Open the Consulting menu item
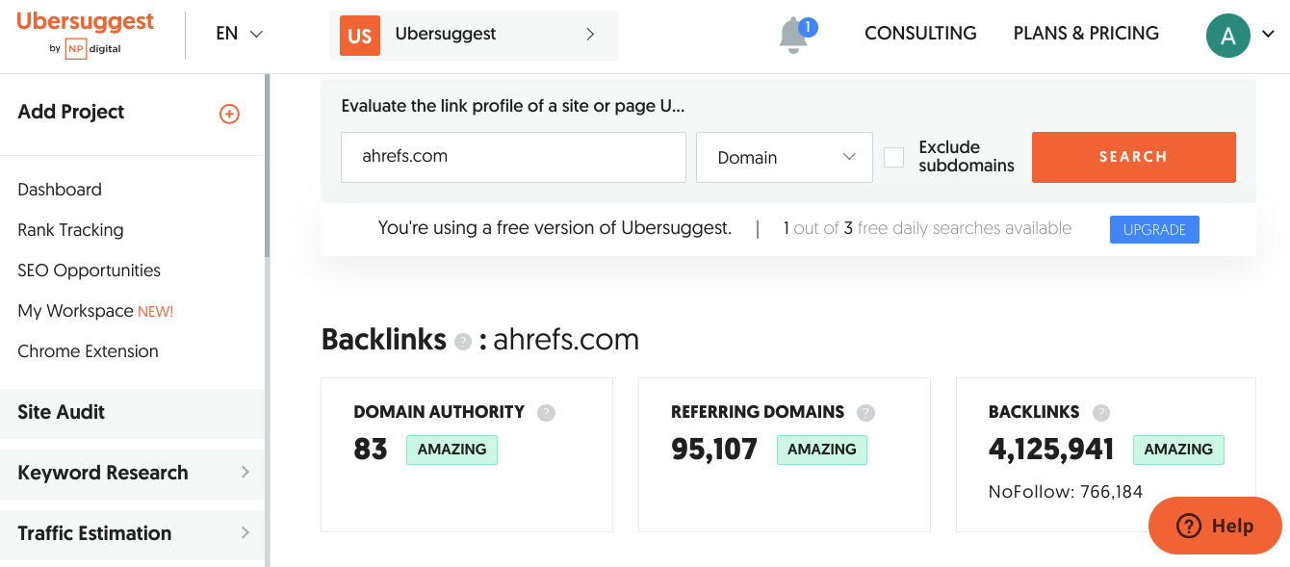 (x=920, y=34)
